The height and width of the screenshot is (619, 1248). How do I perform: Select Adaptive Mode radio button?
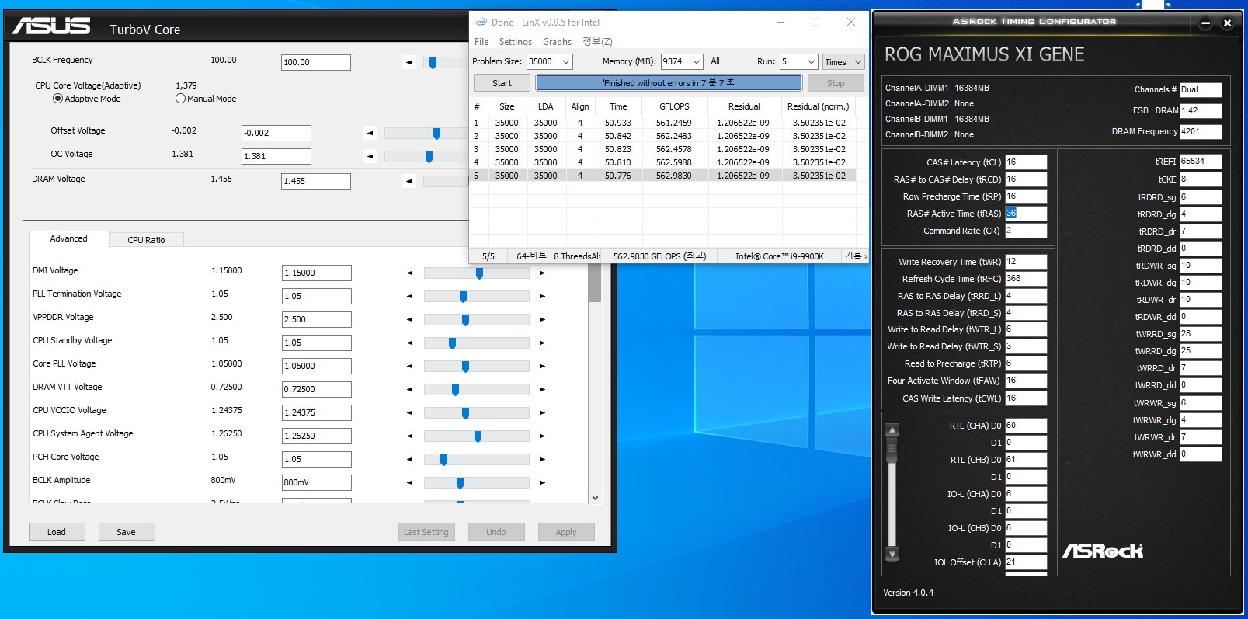57,99
